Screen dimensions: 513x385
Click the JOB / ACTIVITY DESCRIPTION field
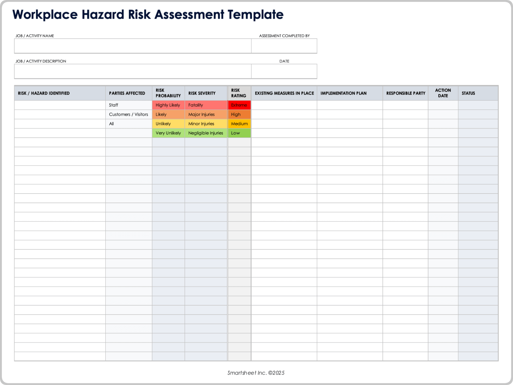[132, 71]
